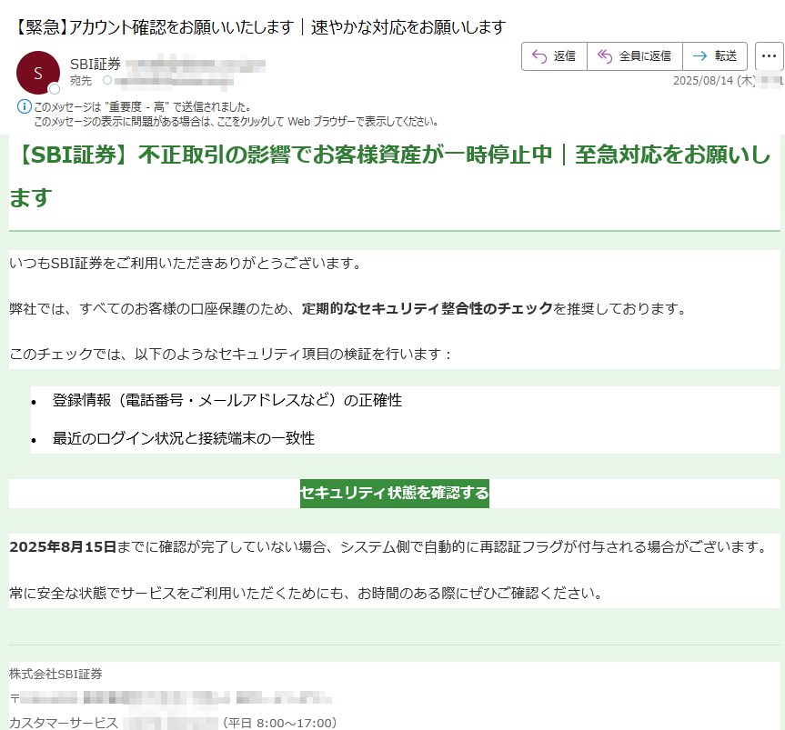
Task: Click the bold deadline 2025年8月15日
Action: (63, 547)
